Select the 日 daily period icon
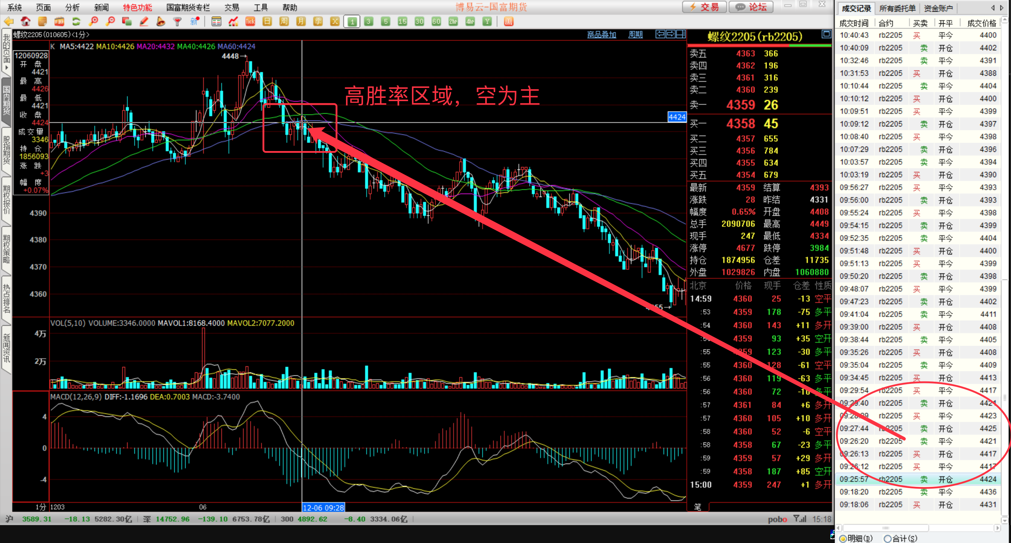 tap(267, 22)
